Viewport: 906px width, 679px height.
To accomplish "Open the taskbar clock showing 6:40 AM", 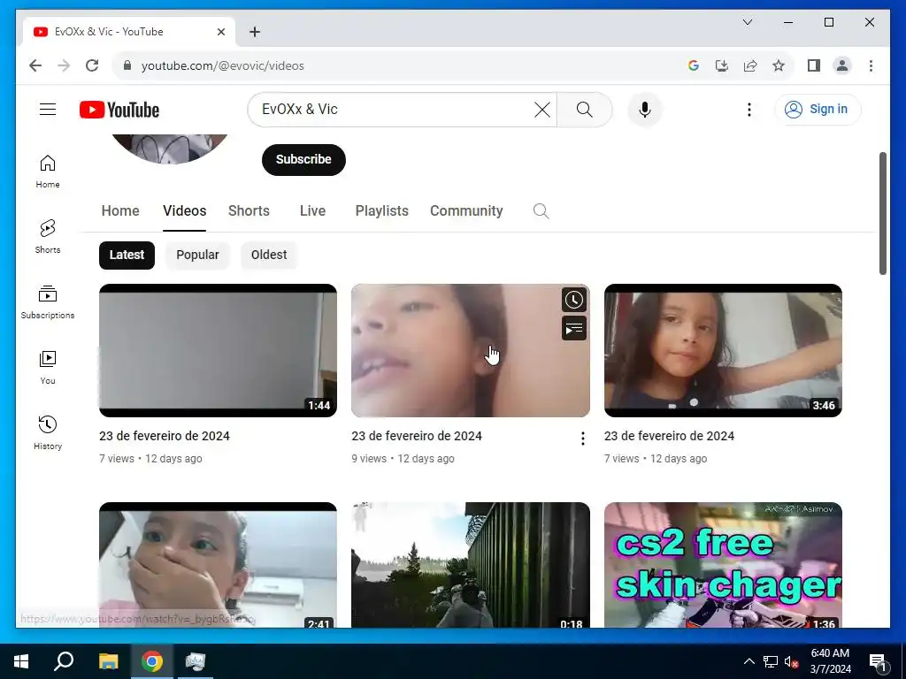I will (830, 661).
